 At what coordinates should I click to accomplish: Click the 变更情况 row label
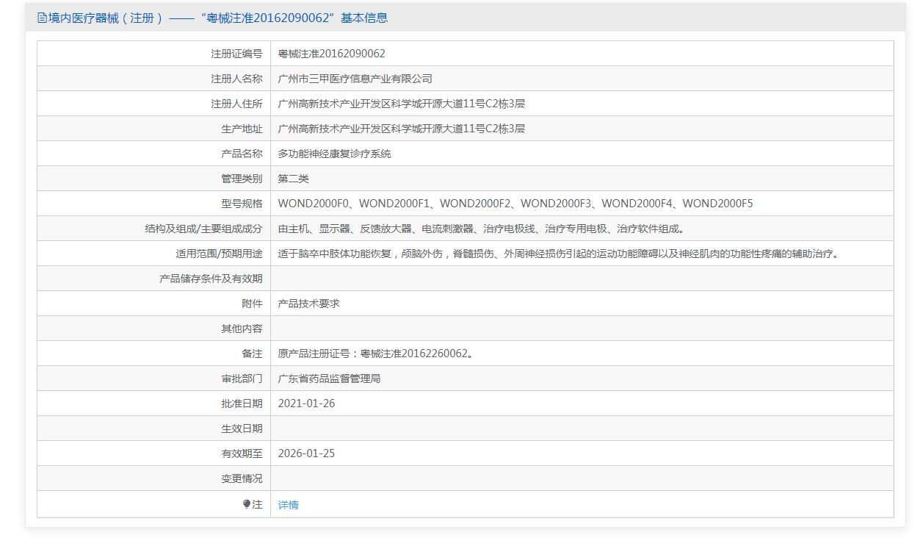click(x=242, y=478)
